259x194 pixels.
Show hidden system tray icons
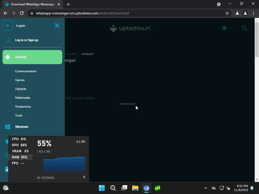click(206, 188)
